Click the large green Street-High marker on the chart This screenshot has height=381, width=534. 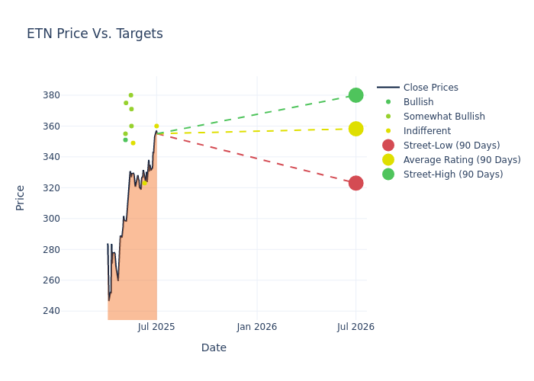coord(355,95)
